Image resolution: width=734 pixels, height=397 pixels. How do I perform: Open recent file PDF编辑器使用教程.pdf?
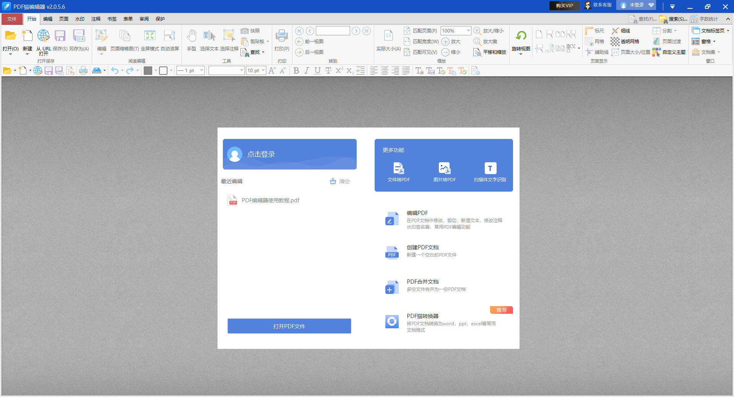(x=264, y=200)
